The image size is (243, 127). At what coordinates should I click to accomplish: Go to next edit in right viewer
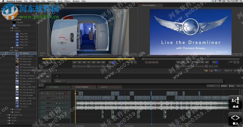[x=202, y=62]
